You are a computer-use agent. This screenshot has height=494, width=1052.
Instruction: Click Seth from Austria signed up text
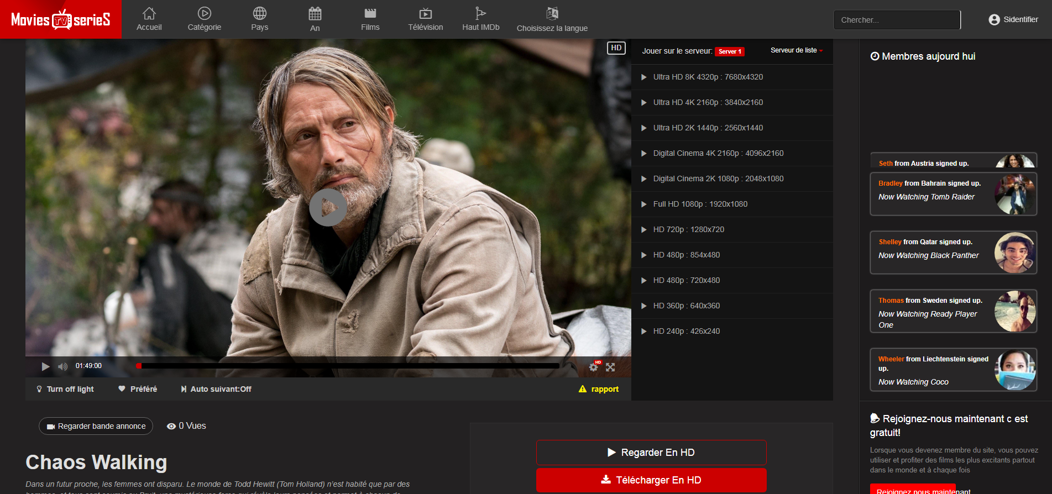point(924,164)
